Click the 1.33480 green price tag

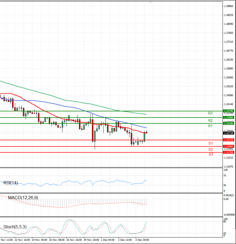(229, 117)
